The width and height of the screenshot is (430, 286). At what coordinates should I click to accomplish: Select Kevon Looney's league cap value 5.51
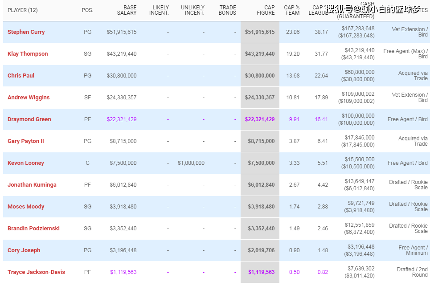[x=323, y=163]
